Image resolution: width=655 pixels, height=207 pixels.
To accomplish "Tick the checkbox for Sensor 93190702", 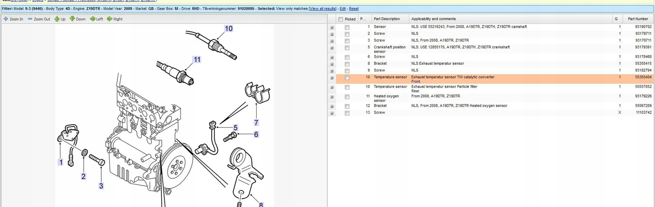I will click(347, 27).
